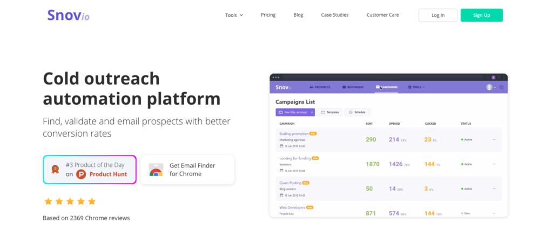
Task: Open more options for Scaling promotion row
Action: (x=494, y=139)
